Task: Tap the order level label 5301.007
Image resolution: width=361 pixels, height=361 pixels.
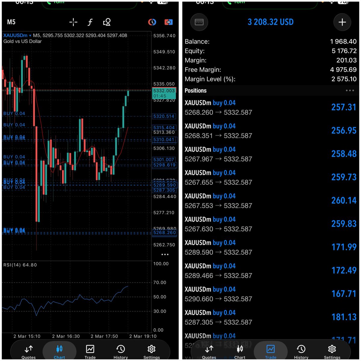Action: [x=164, y=160]
